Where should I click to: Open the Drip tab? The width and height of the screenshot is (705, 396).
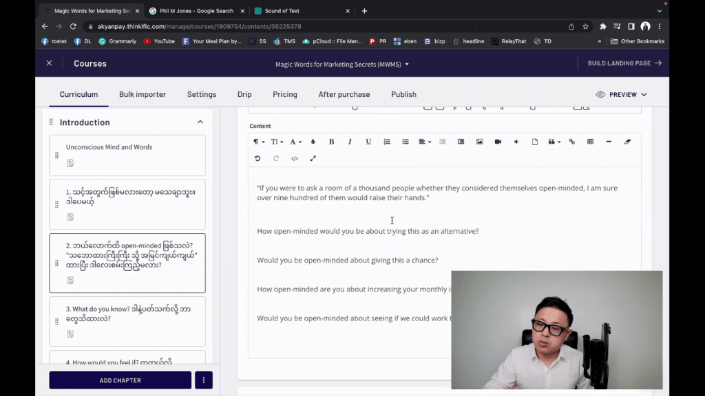(x=244, y=94)
